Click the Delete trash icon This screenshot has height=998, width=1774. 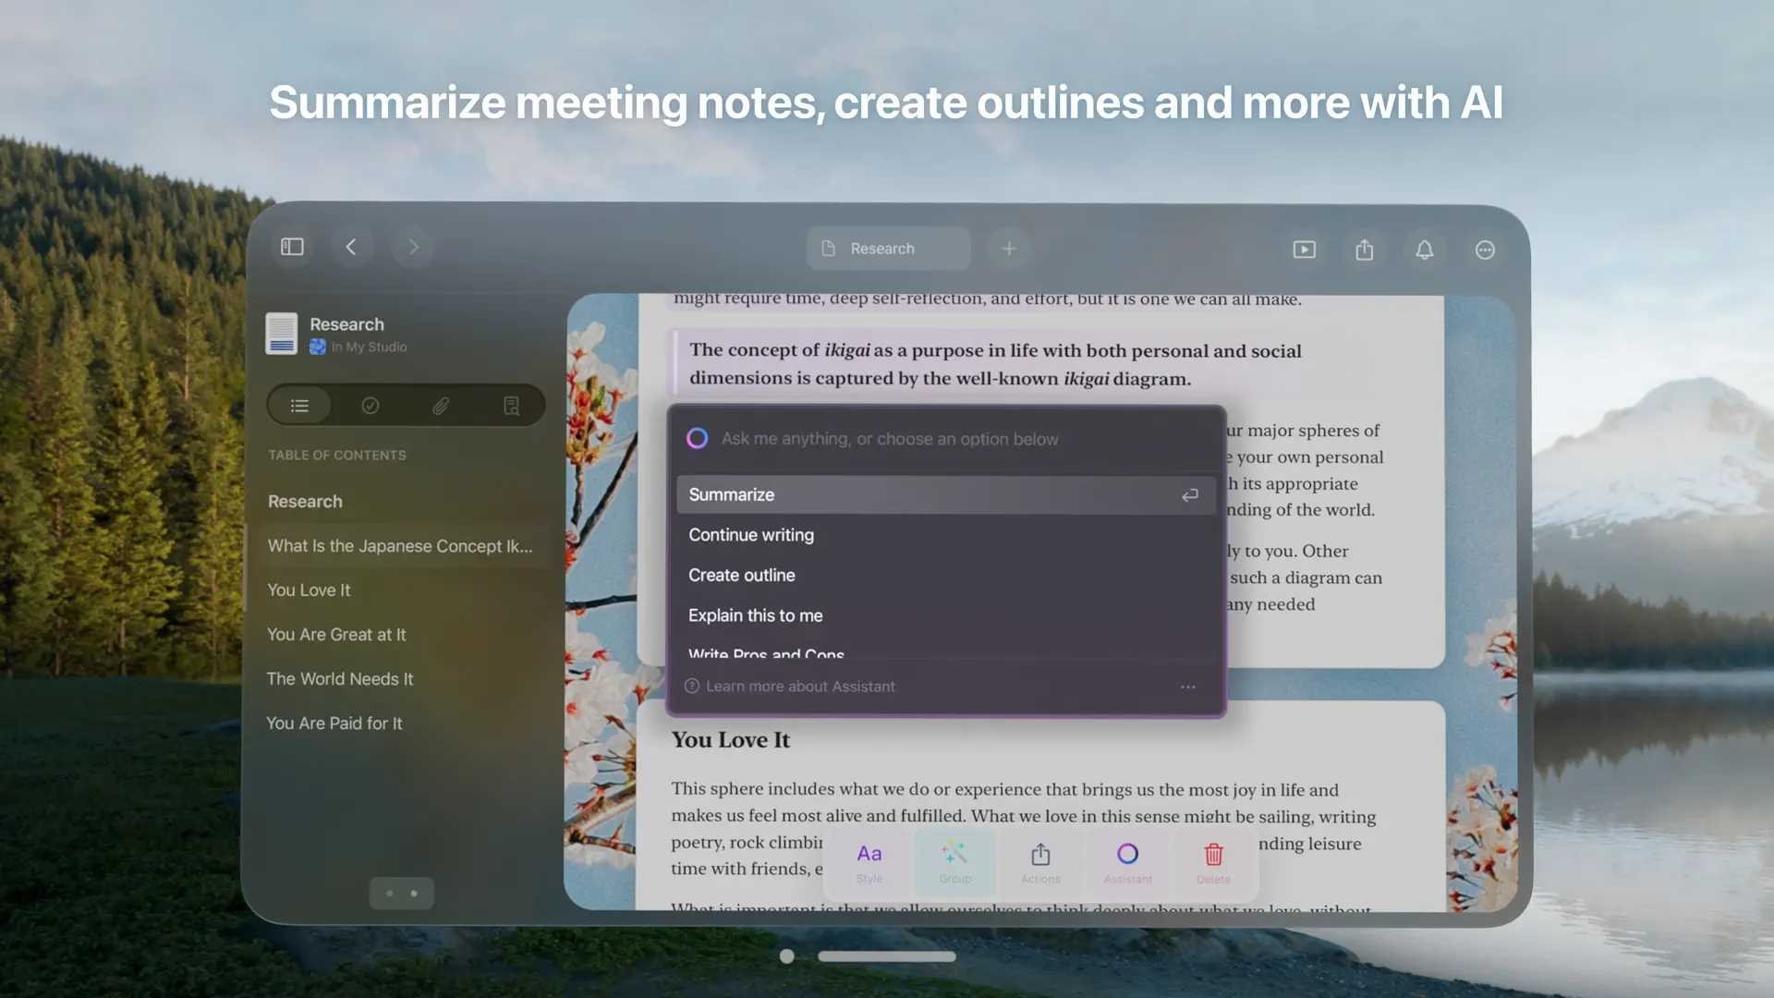pyautogui.click(x=1213, y=861)
